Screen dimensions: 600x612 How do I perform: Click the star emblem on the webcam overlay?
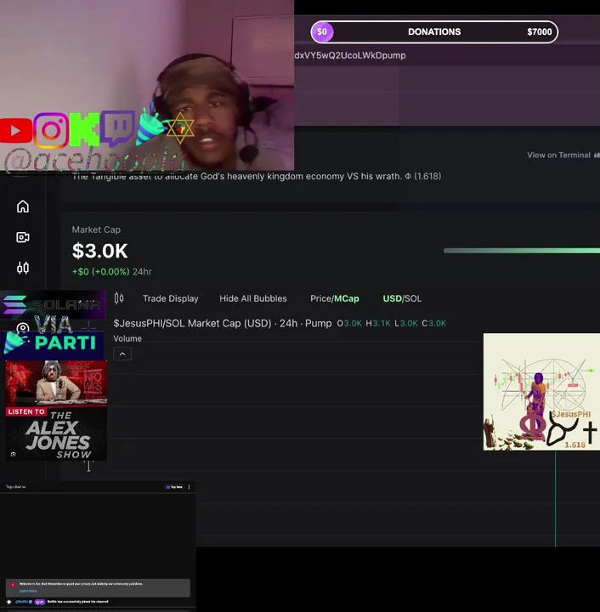pos(180,128)
